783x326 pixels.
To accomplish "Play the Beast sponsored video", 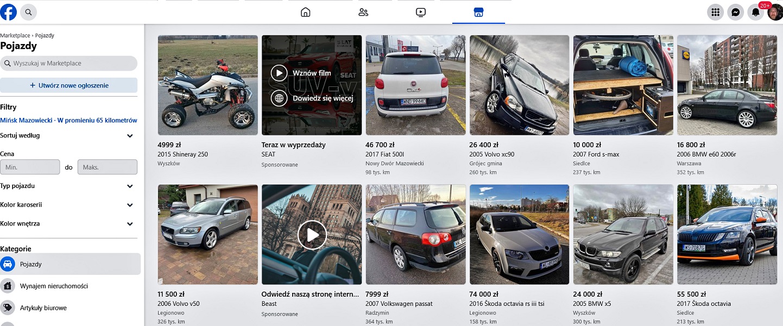I will pyautogui.click(x=312, y=235).
